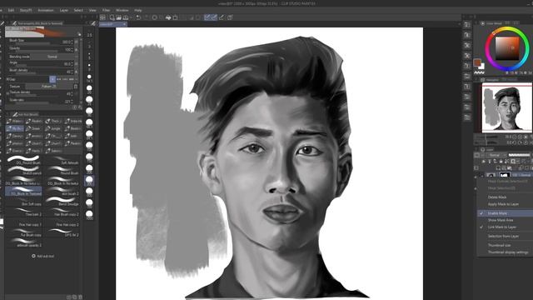Select the 1000 brush size preset circle

click(x=89, y=213)
